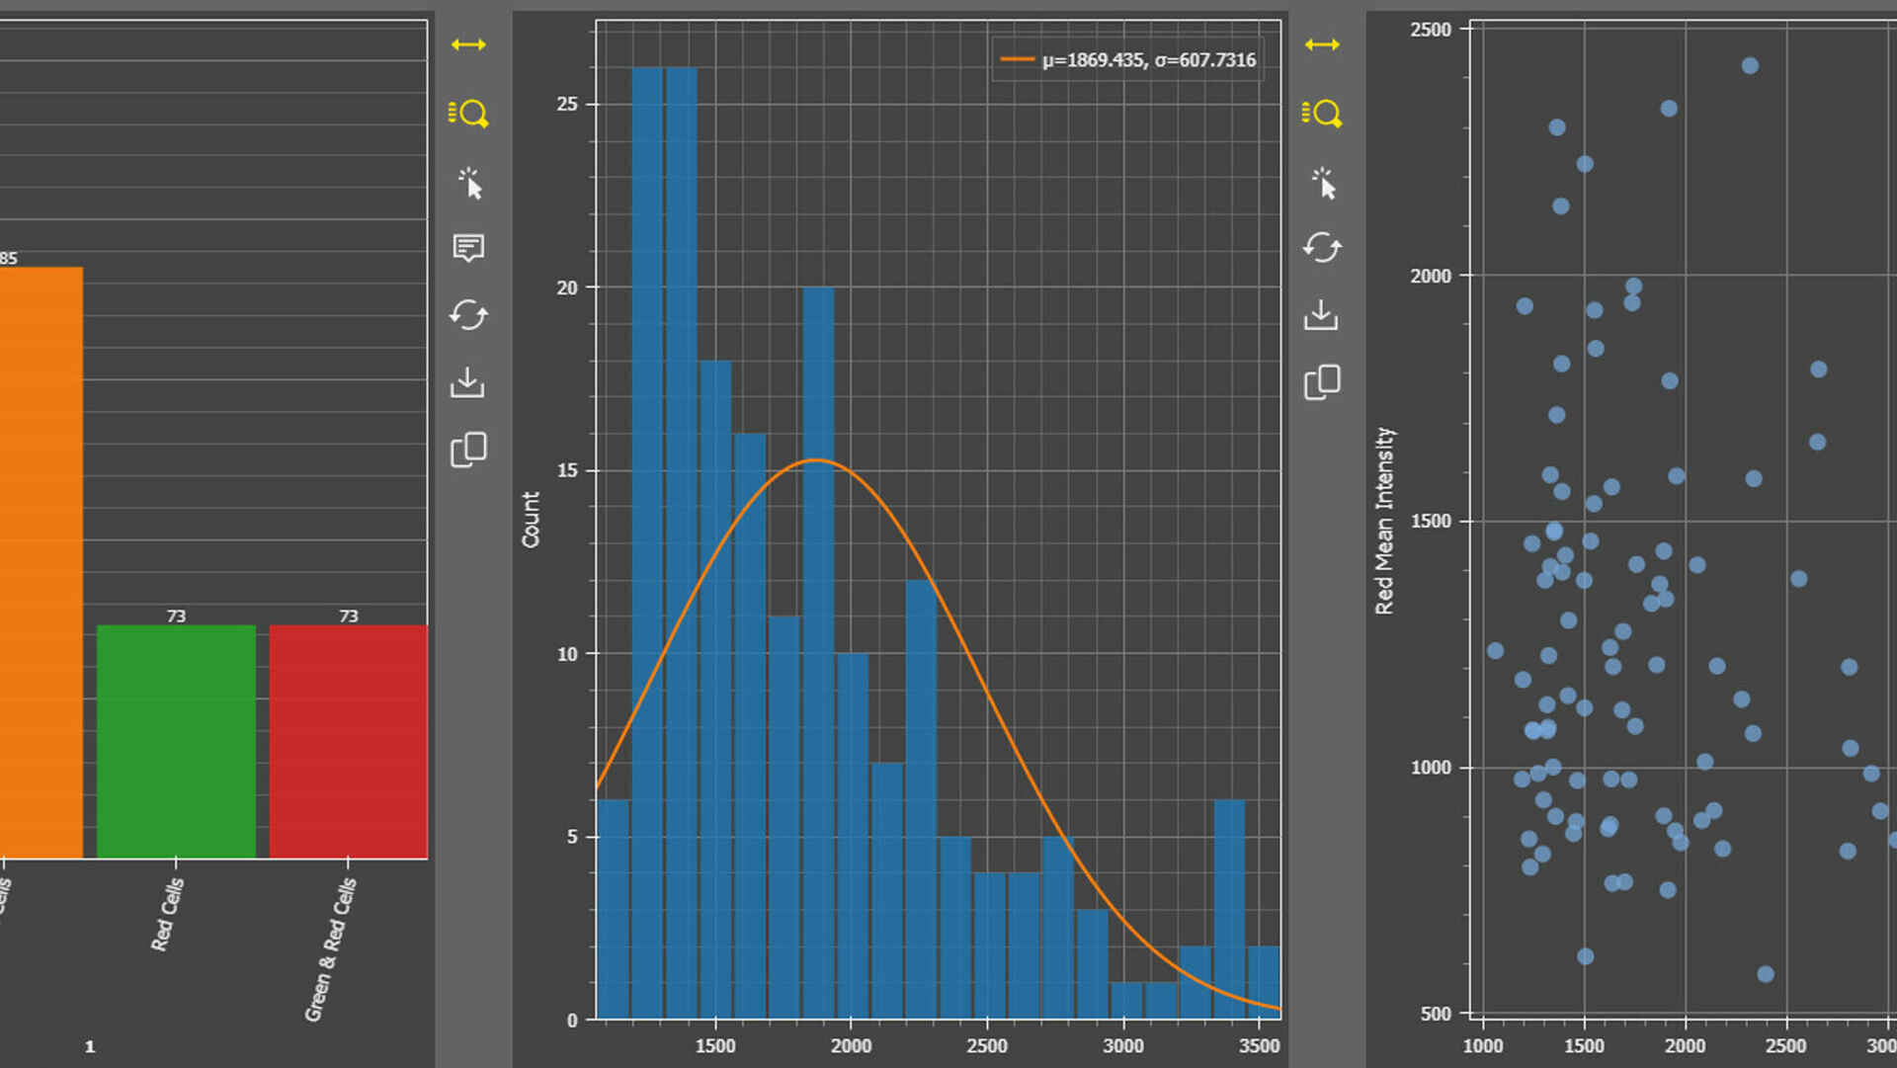Reset the bar chart view with the refresh icon

click(x=468, y=315)
